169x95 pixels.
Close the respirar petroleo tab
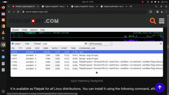(126, 6)
